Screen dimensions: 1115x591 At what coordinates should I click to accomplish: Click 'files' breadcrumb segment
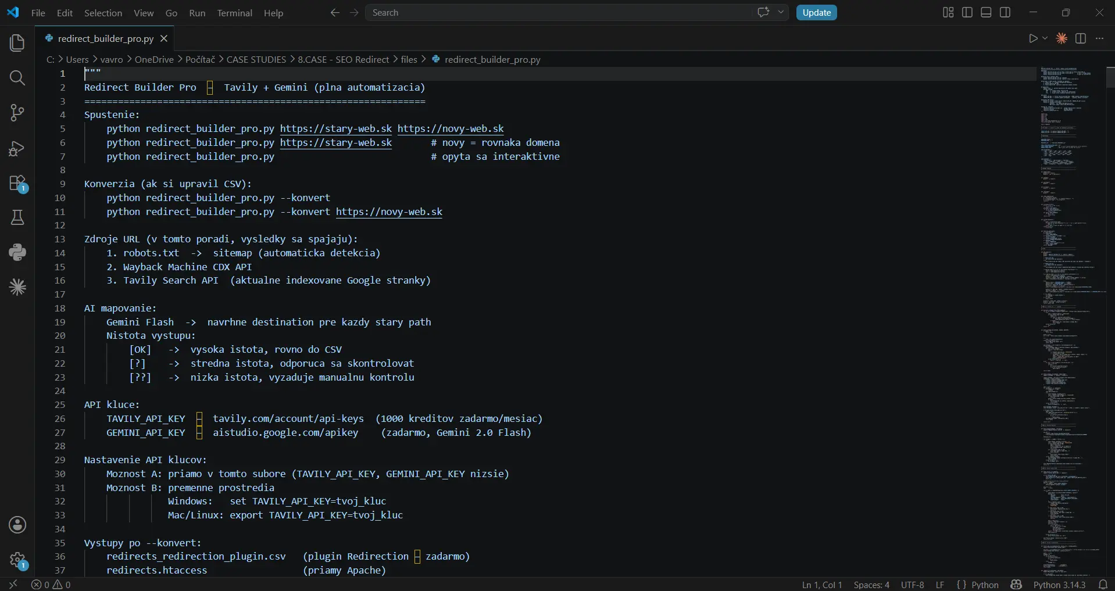tap(409, 59)
